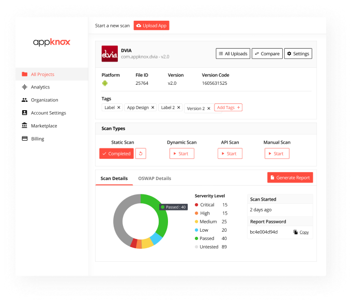Click the High orange legend dot
This screenshot has width=352, height=302.
tap(196, 213)
